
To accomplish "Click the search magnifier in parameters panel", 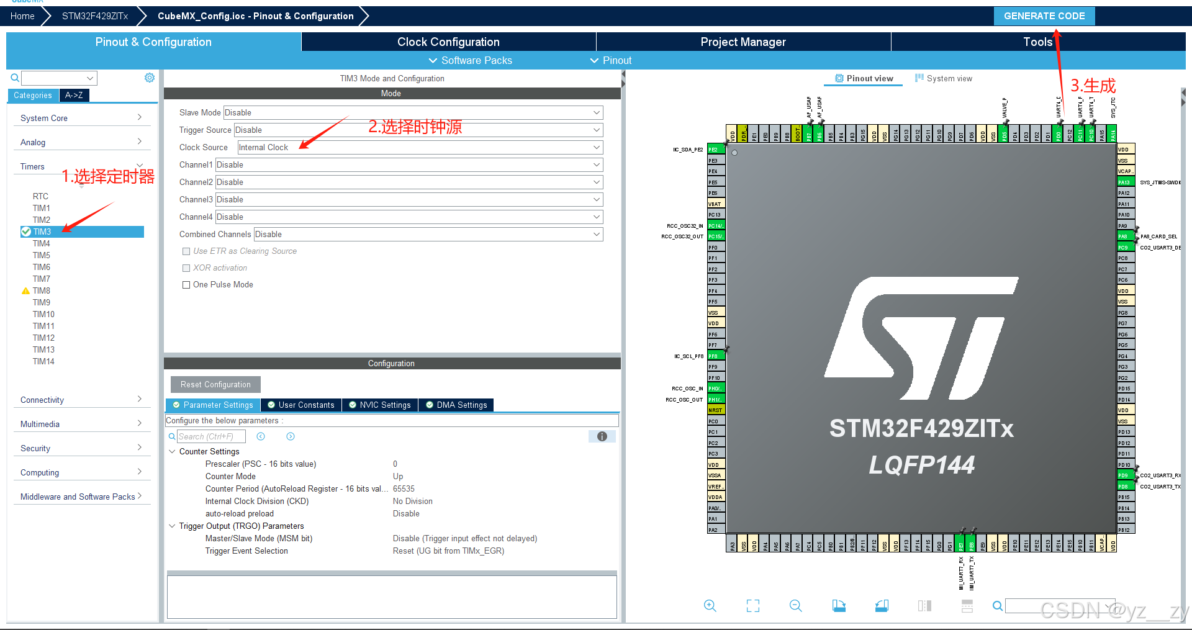I will 172,436.
